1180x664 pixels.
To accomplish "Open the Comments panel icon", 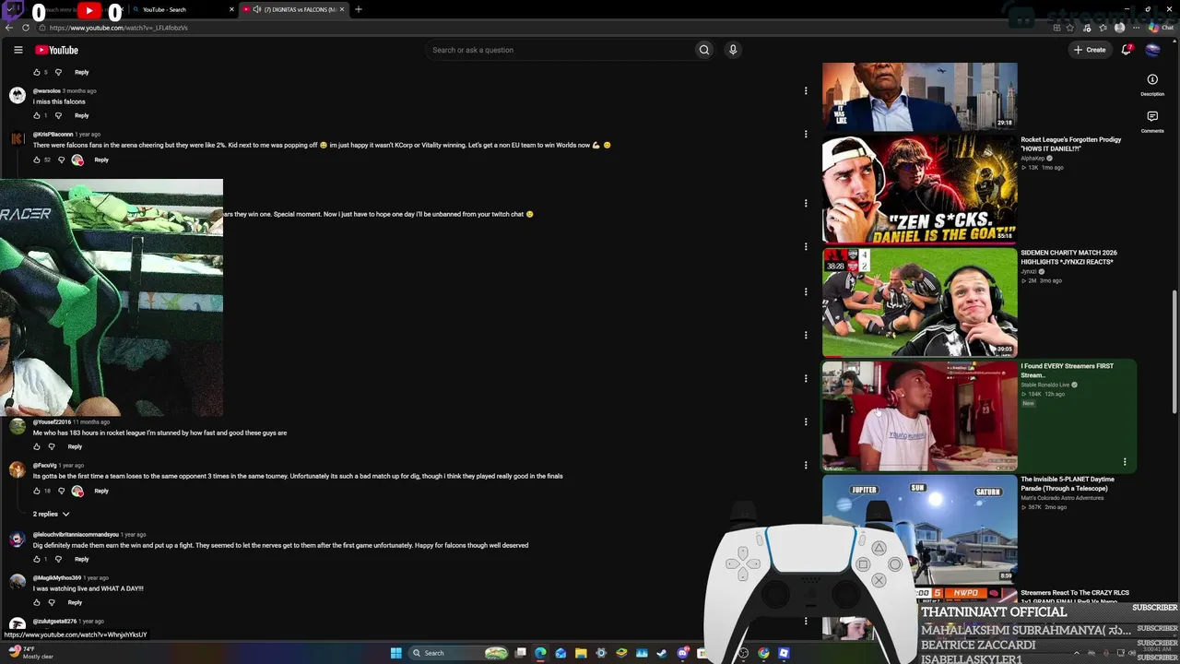I will [x=1152, y=116].
